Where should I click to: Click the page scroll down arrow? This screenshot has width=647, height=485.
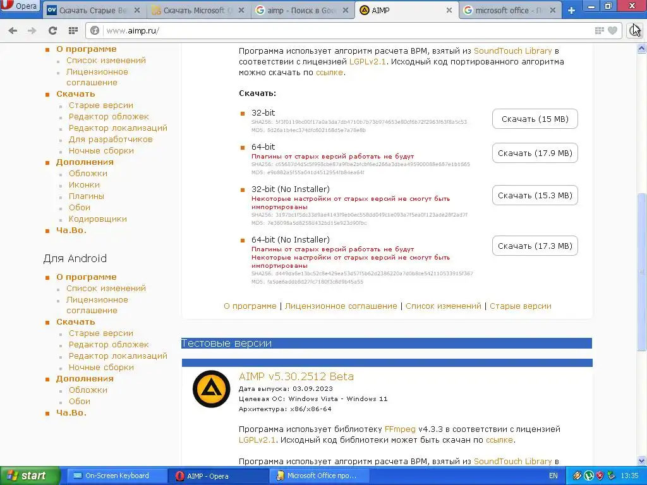[642, 460]
